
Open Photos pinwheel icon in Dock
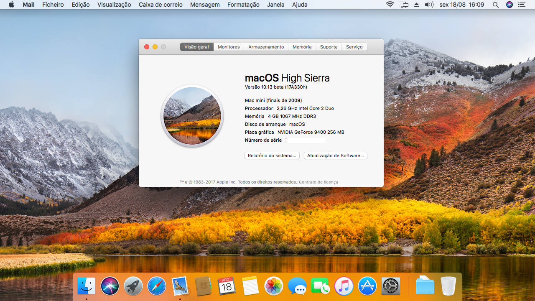pyautogui.click(x=274, y=286)
